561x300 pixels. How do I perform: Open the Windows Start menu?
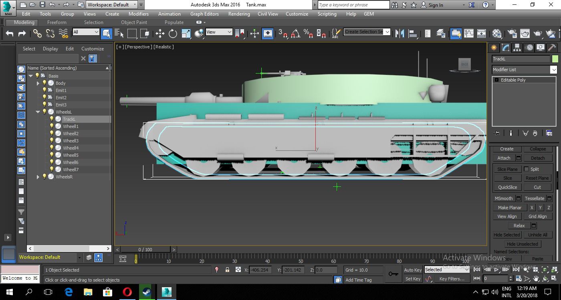9,292
